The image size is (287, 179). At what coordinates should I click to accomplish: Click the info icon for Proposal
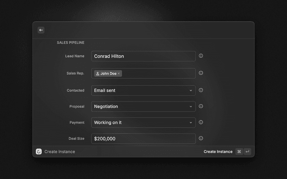click(201, 106)
